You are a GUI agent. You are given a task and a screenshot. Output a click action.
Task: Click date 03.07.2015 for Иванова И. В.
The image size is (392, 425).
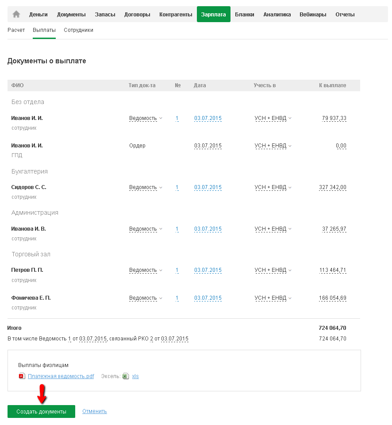pos(208,229)
